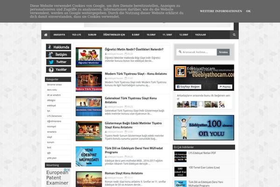Open Öğretici Metin Nedir article title
The height and width of the screenshot is (187, 280).
134,49
